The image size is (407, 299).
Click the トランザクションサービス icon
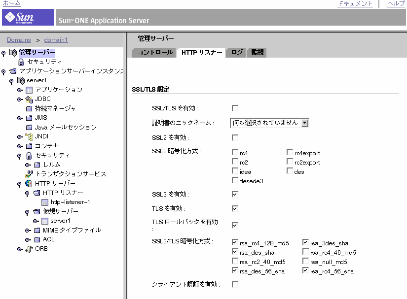29,174
